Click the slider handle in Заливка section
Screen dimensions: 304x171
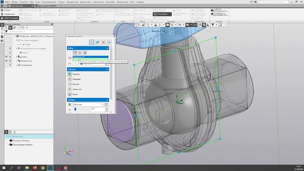(76, 109)
